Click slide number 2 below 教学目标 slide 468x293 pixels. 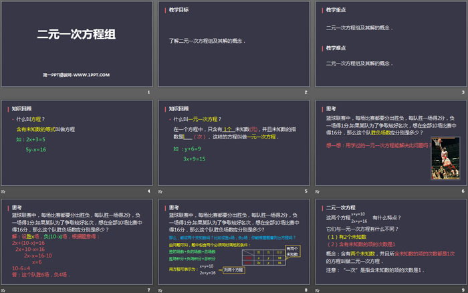(x=306, y=92)
